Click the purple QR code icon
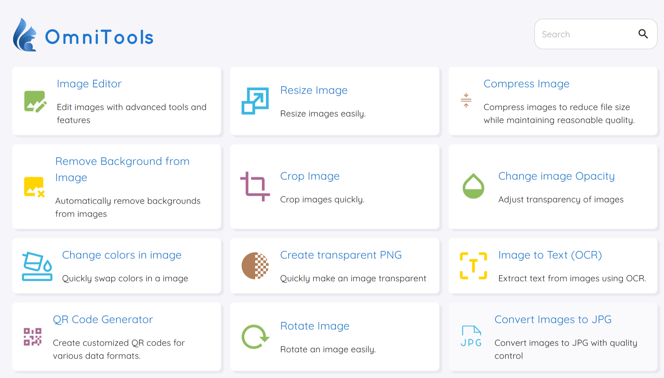 32,337
